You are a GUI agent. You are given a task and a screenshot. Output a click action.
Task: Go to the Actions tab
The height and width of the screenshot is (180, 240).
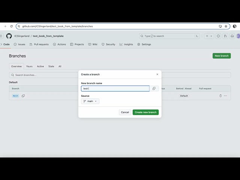(x=59, y=44)
